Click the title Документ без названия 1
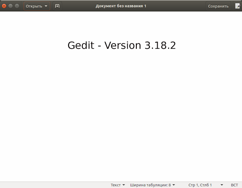 [121, 6]
